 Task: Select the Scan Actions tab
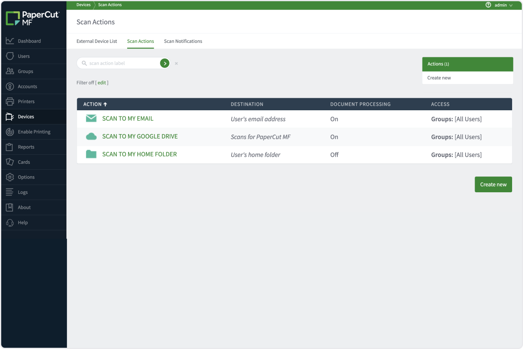(x=140, y=41)
